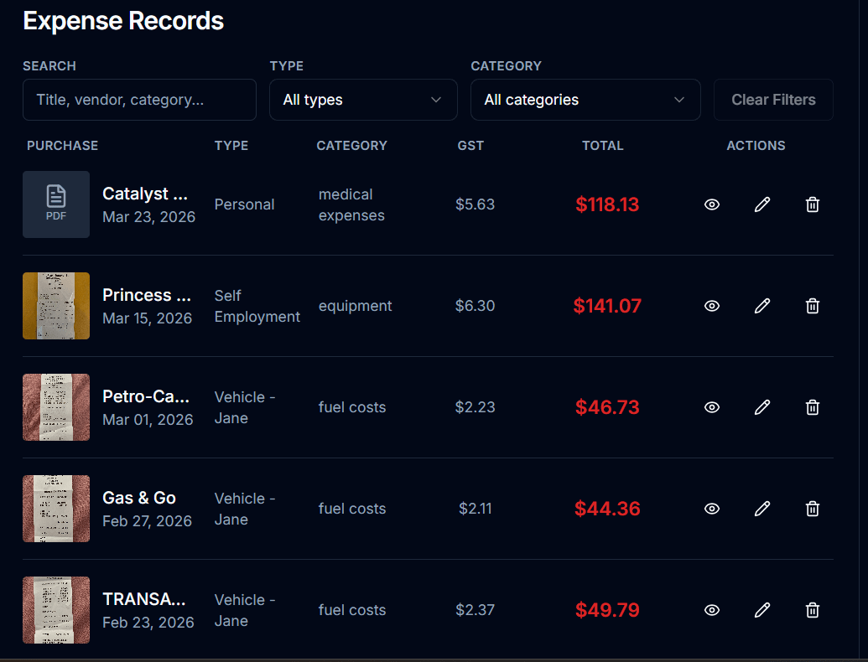Edit the TRANSA expense with the pencil icon
Image resolution: width=868 pixels, height=662 pixels.
[x=761, y=610]
